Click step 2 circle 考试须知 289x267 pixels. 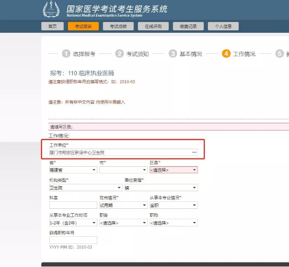(119, 54)
